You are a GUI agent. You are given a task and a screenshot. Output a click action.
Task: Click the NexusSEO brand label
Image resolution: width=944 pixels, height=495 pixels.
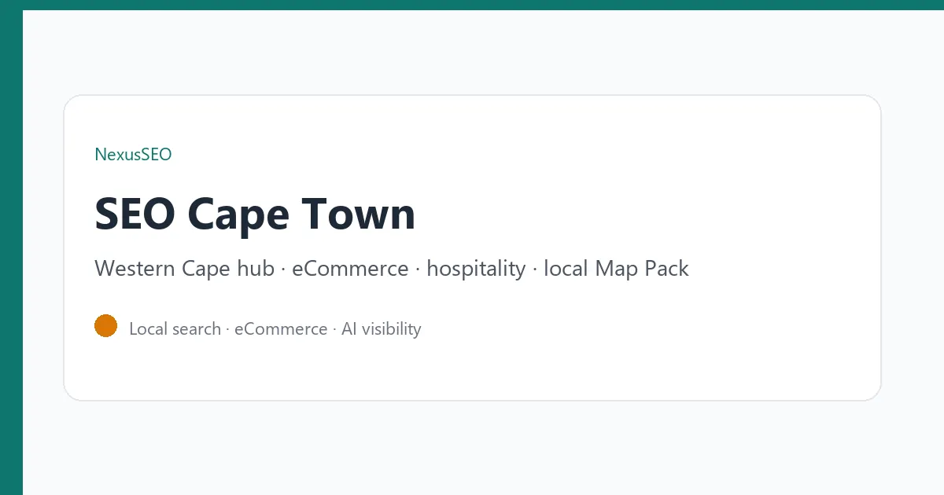coord(133,154)
